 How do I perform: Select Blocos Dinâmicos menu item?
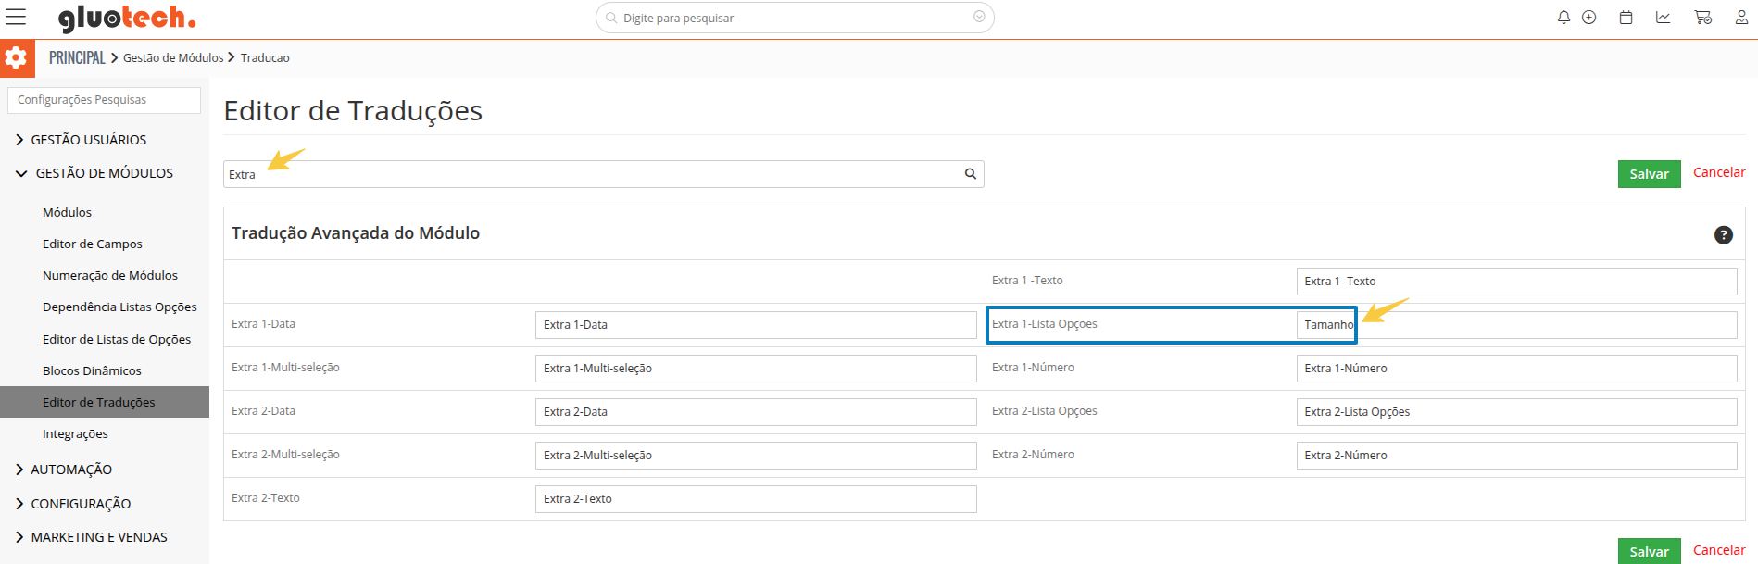point(92,371)
